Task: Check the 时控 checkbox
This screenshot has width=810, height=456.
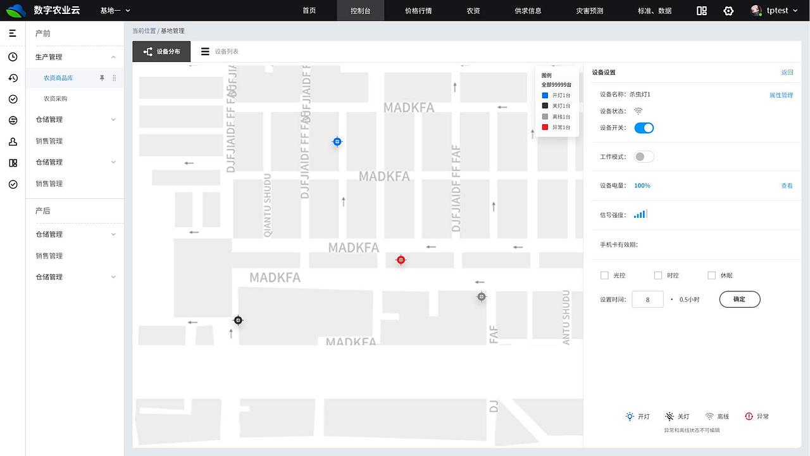Action: (x=658, y=275)
